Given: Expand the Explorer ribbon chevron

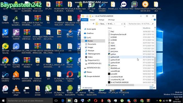Looking at the screenshot, I should [x=152, y=20].
